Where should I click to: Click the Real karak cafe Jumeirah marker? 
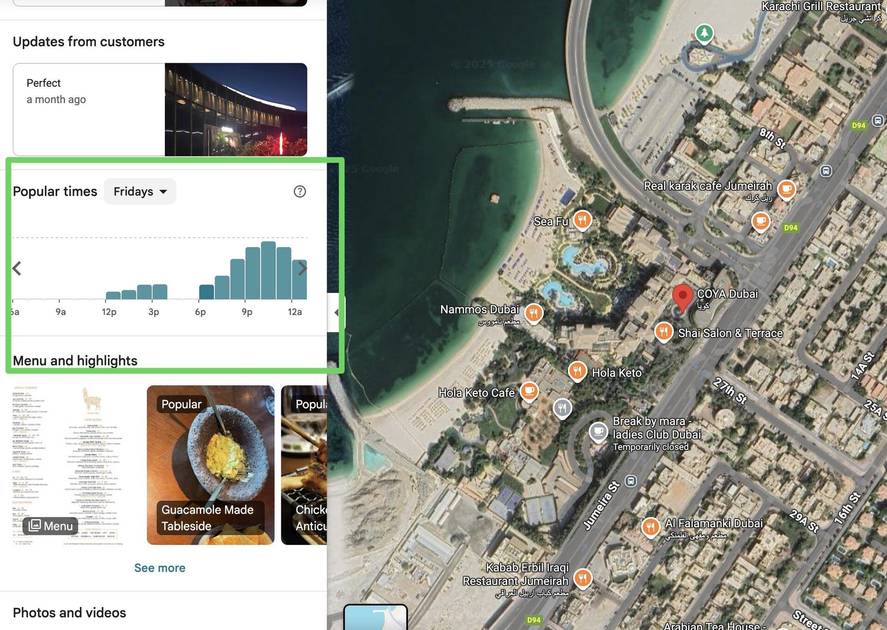(x=786, y=189)
